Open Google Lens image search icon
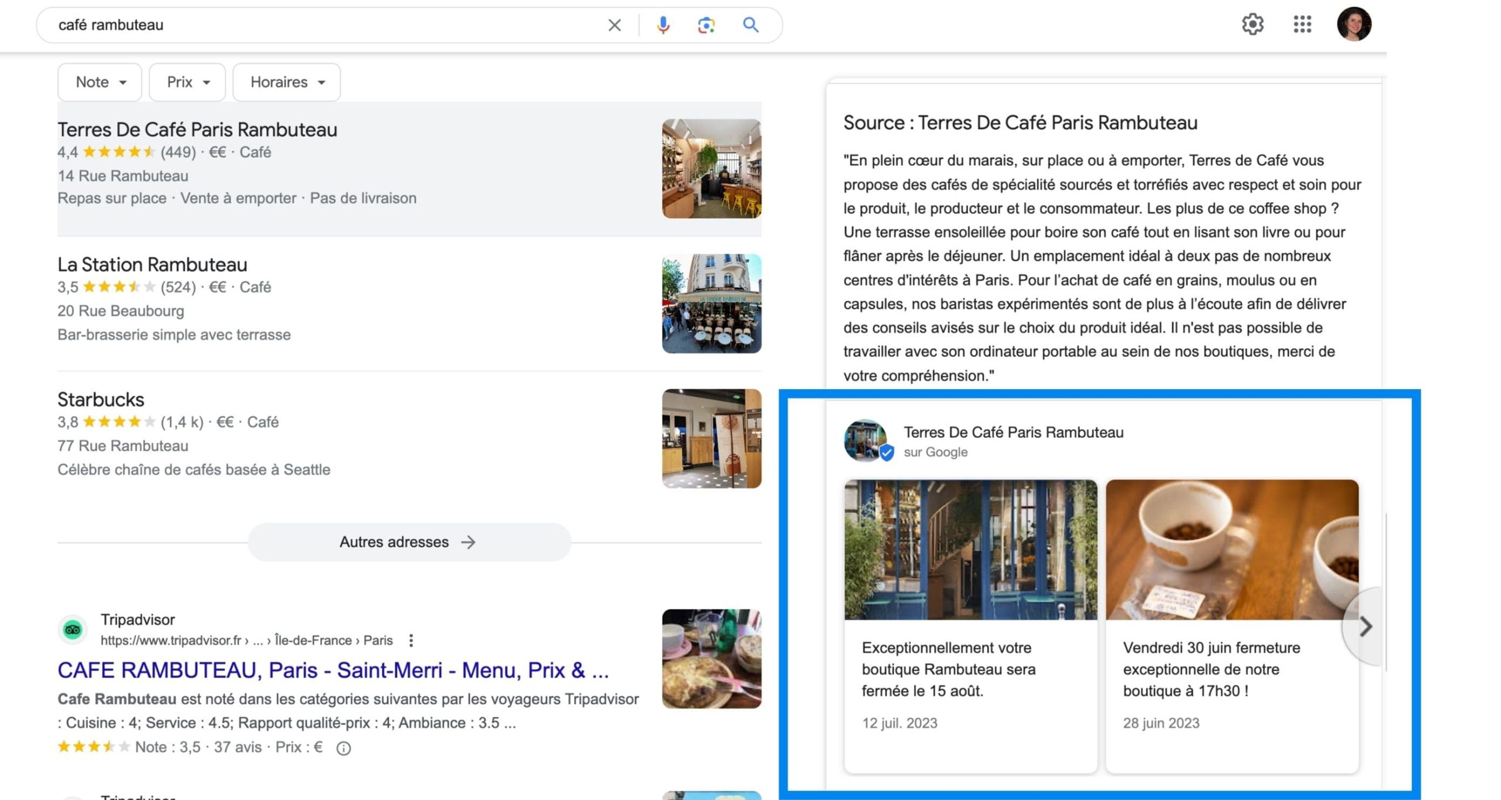Viewport: 1501px width, 800px height. [x=706, y=25]
